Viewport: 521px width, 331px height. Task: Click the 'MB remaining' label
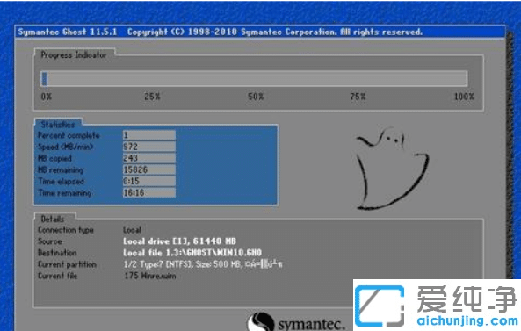[61, 170]
